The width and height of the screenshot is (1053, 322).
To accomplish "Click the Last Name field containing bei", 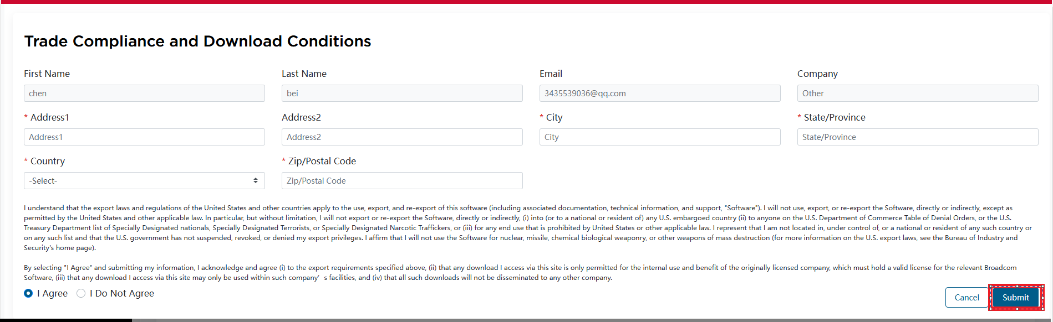I will 402,94.
